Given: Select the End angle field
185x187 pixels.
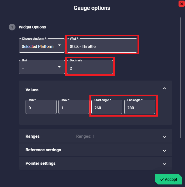Looking at the screenshot, I should 140,108.
